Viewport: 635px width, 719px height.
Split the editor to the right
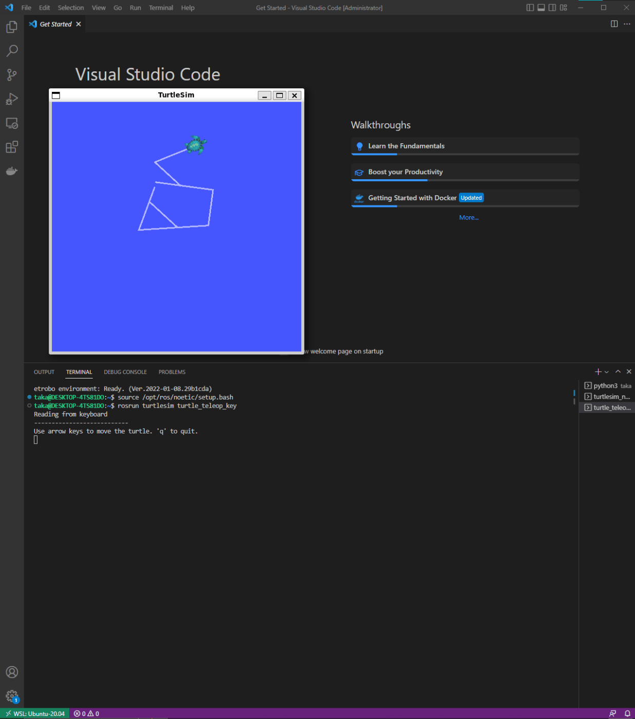click(614, 24)
